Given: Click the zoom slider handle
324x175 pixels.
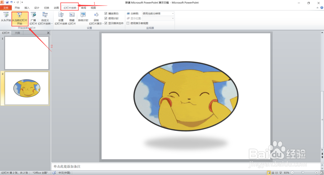Looking at the screenshot, I should click(x=303, y=173).
